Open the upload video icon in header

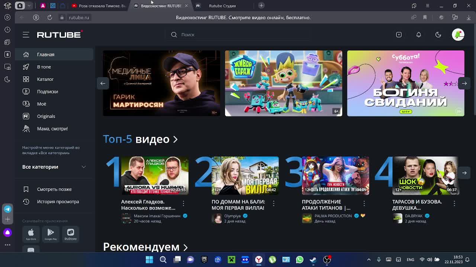click(399, 34)
